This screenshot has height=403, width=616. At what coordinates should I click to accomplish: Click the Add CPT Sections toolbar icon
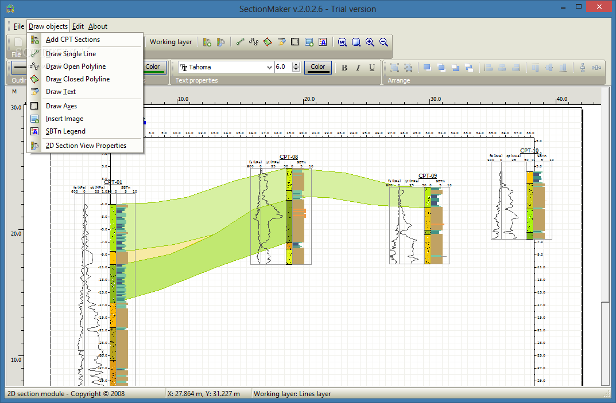coord(207,42)
